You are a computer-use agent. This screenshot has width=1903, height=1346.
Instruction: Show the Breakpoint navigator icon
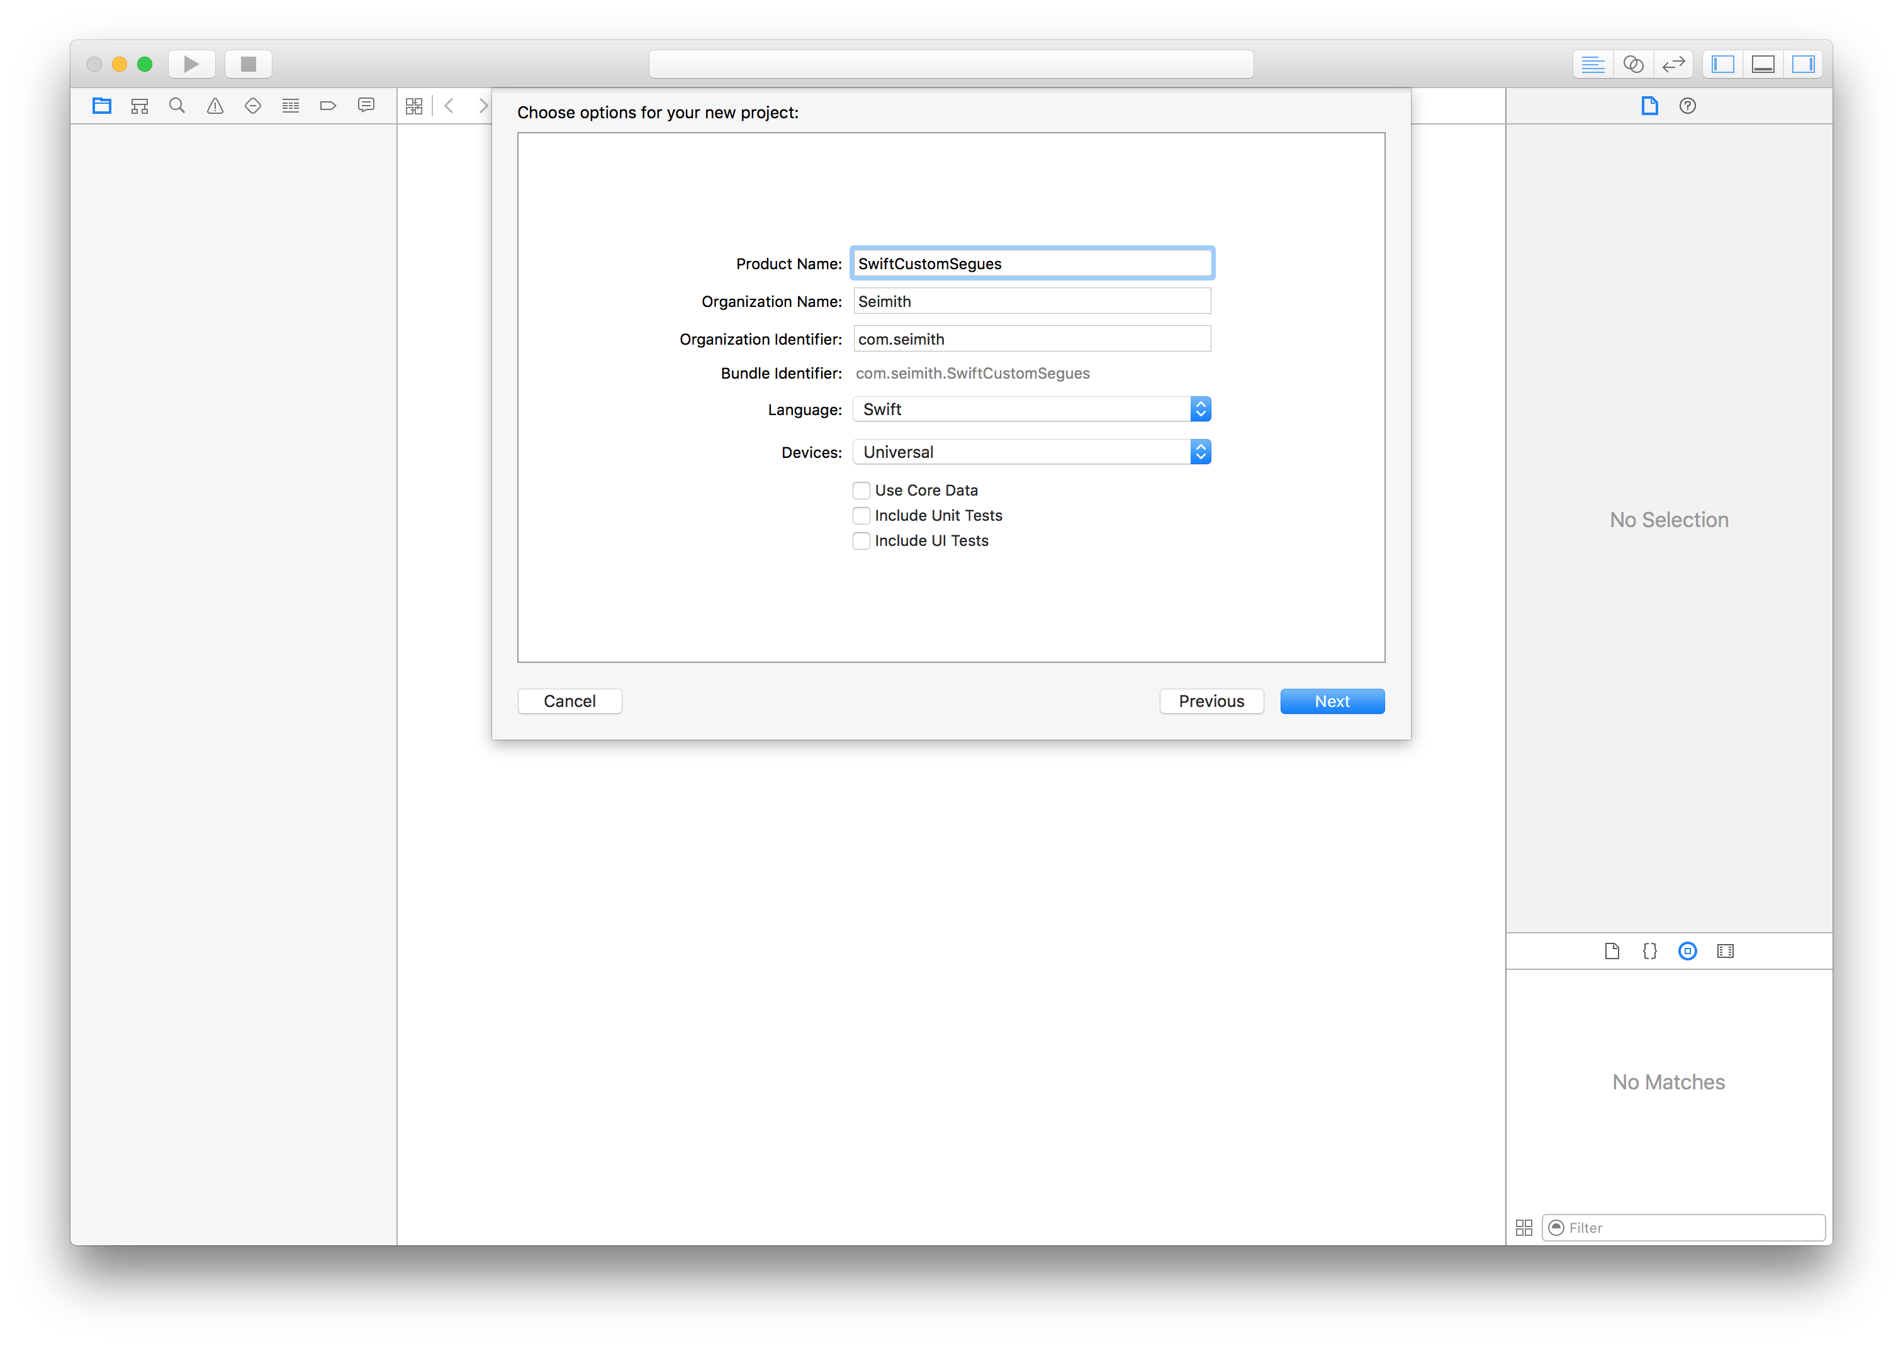[x=327, y=105]
